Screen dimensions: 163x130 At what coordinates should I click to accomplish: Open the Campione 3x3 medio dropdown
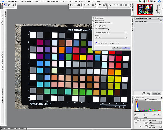tap(155, 127)
